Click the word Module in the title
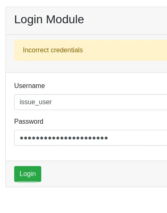167x213 pixels. pyautogui.click(x=65, y=19)
